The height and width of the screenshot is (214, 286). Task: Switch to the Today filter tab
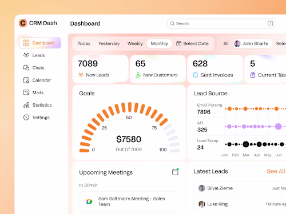point(84,43)
